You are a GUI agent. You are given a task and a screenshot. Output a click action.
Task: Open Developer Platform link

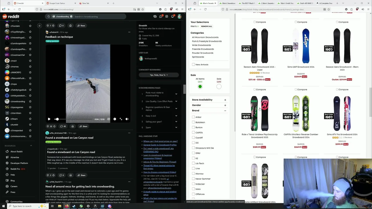pyautogui.click(x=19, y=163)
